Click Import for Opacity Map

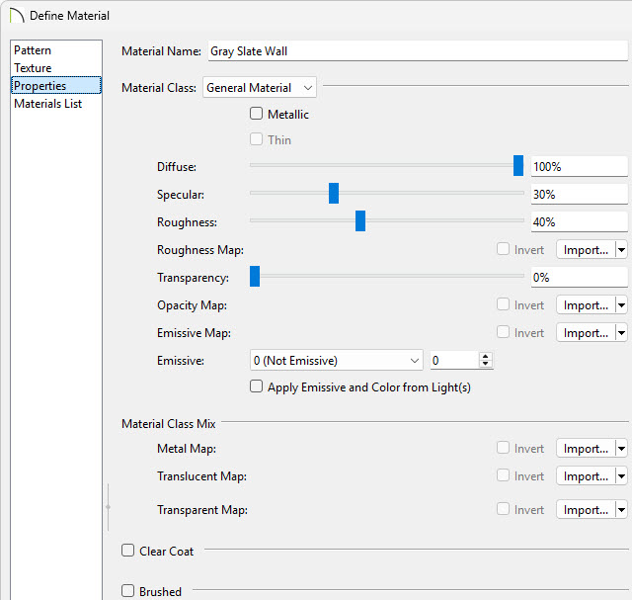[586, 305]
